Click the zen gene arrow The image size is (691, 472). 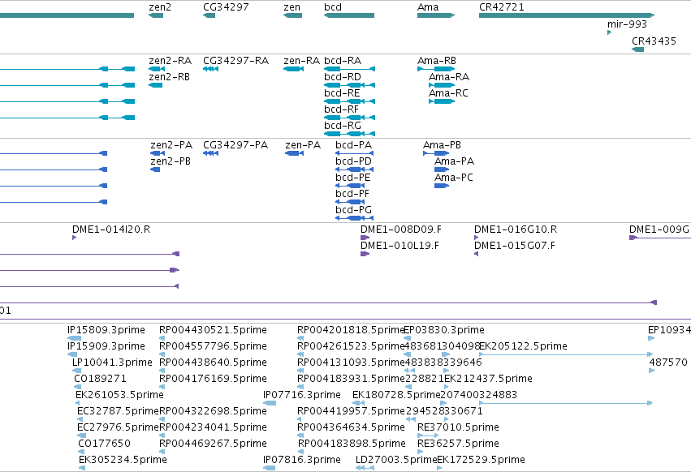(x=292, y=15)
